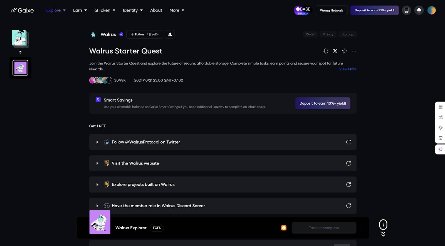The width and height of the screenshot is (445, 246).
Task: Follow the Walrus space
Action: click(138, 34)
